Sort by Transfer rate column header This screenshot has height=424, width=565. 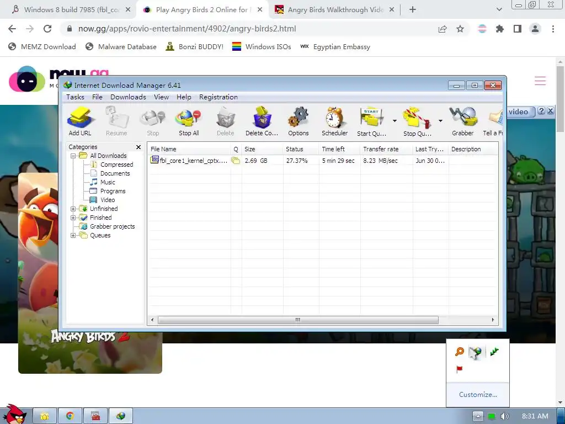[x=386, y=149]
